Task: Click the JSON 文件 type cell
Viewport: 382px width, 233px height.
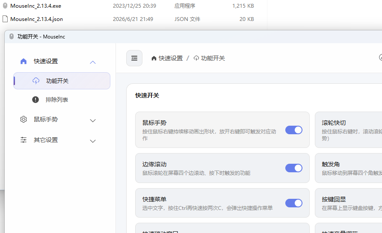Action: tap(187, 19)
